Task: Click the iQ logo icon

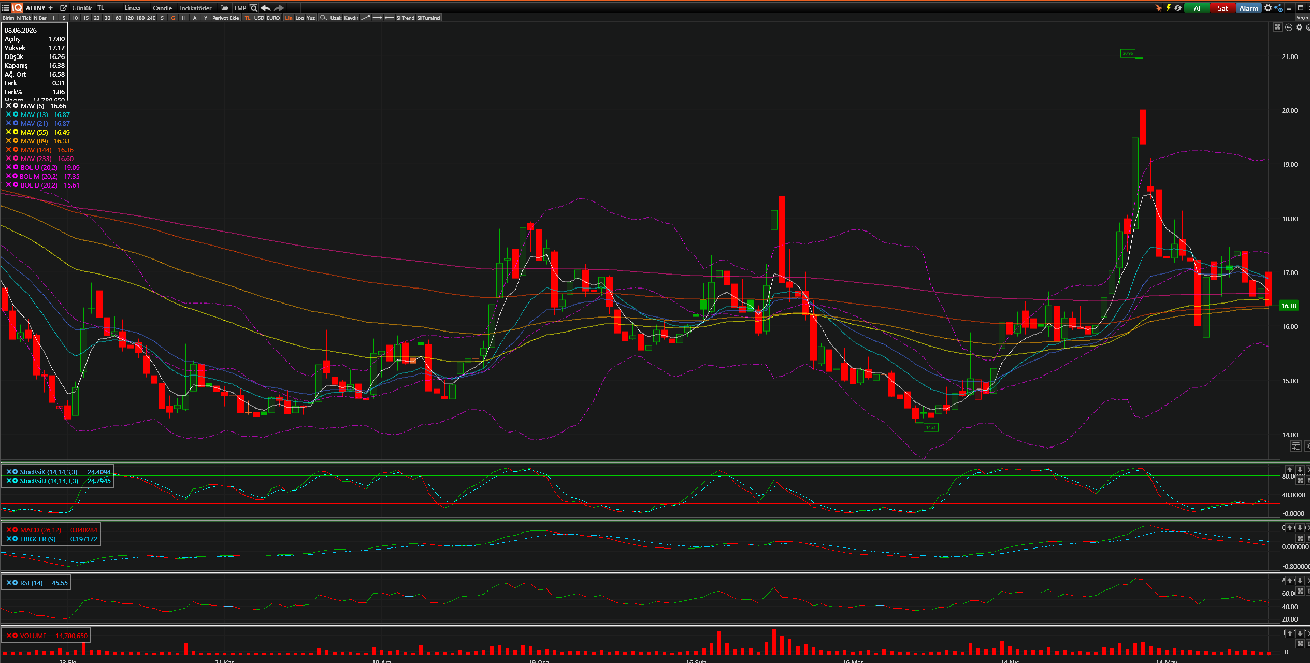Action: tap(17, 8)
